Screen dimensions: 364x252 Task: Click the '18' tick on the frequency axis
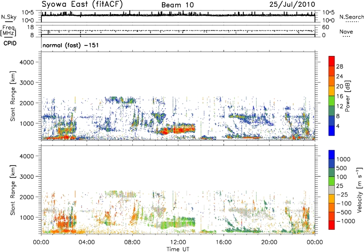30,27
